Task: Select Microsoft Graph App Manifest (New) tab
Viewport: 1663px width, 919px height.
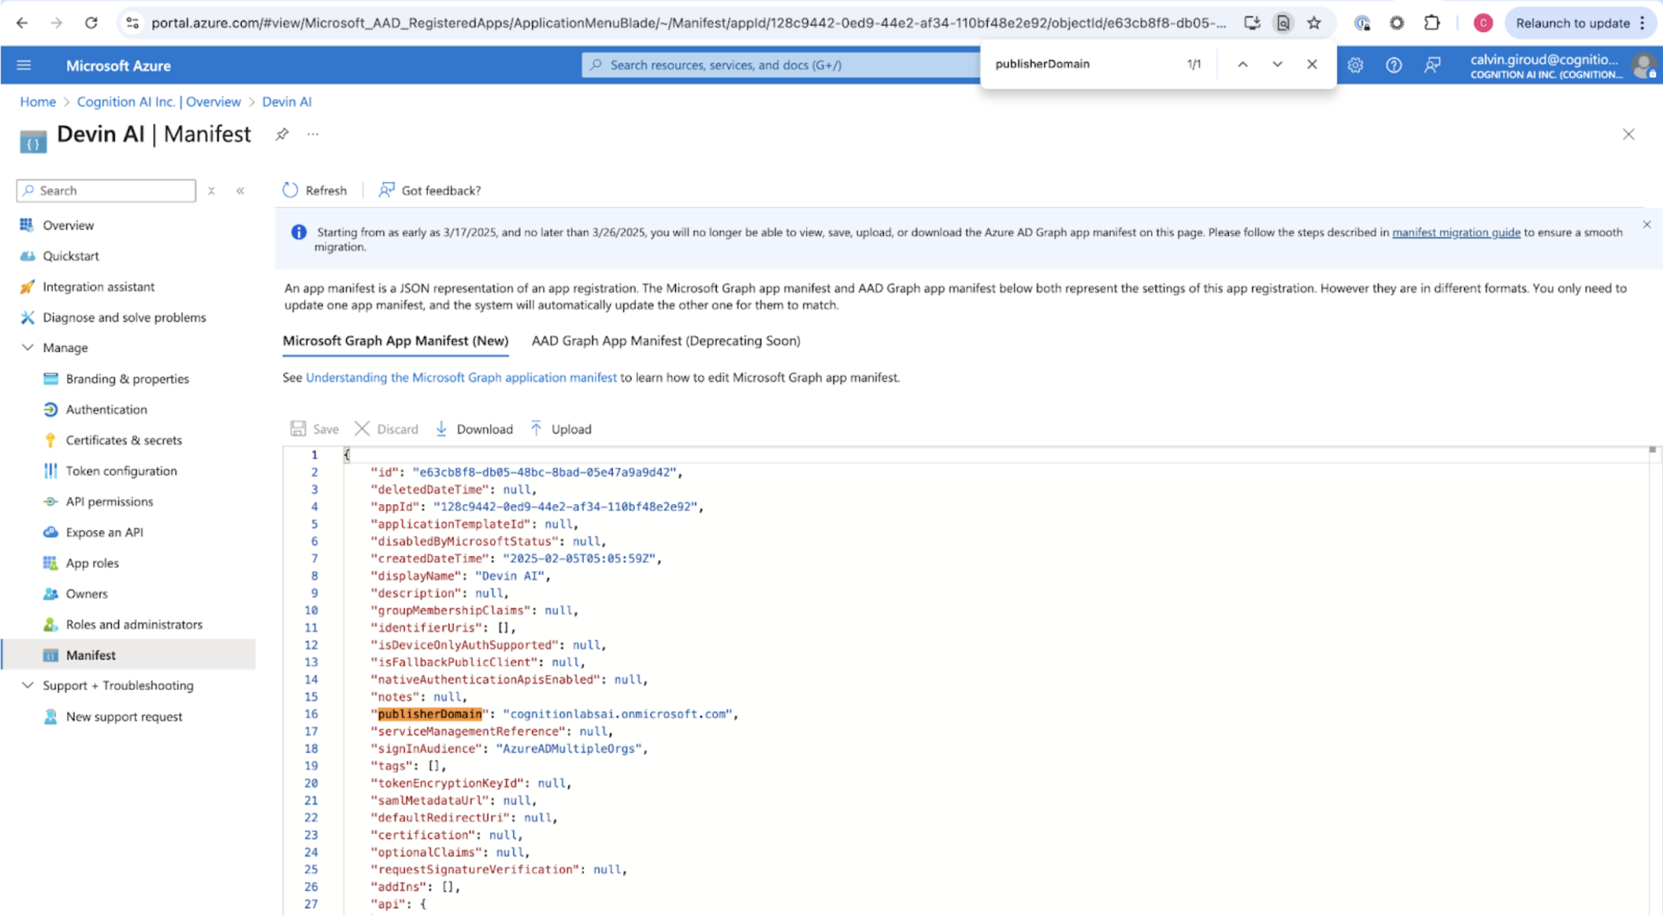Action: tap(395, 341)
